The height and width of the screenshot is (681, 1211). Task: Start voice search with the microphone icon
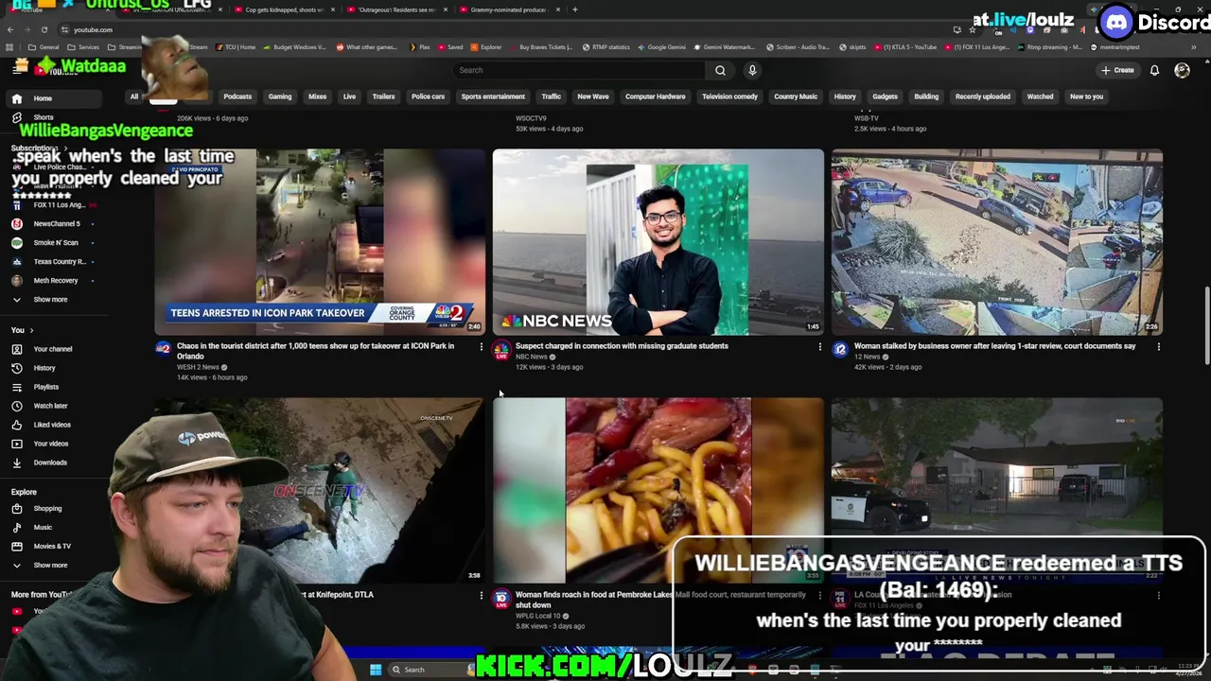click(752, 70)
